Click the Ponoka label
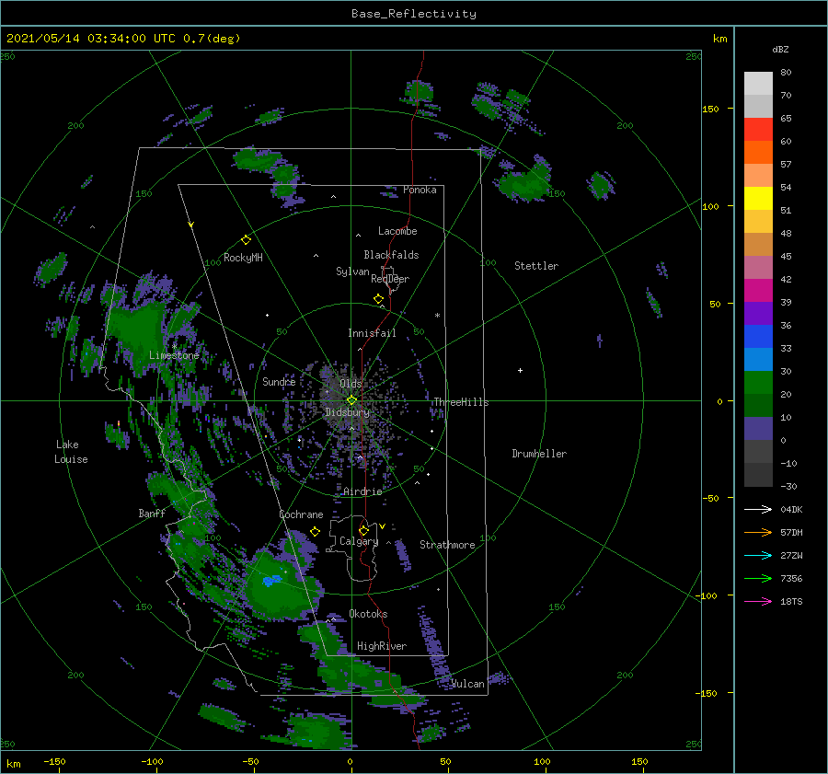Viewport: 828px width, 774px height. [x=420, y=190]
